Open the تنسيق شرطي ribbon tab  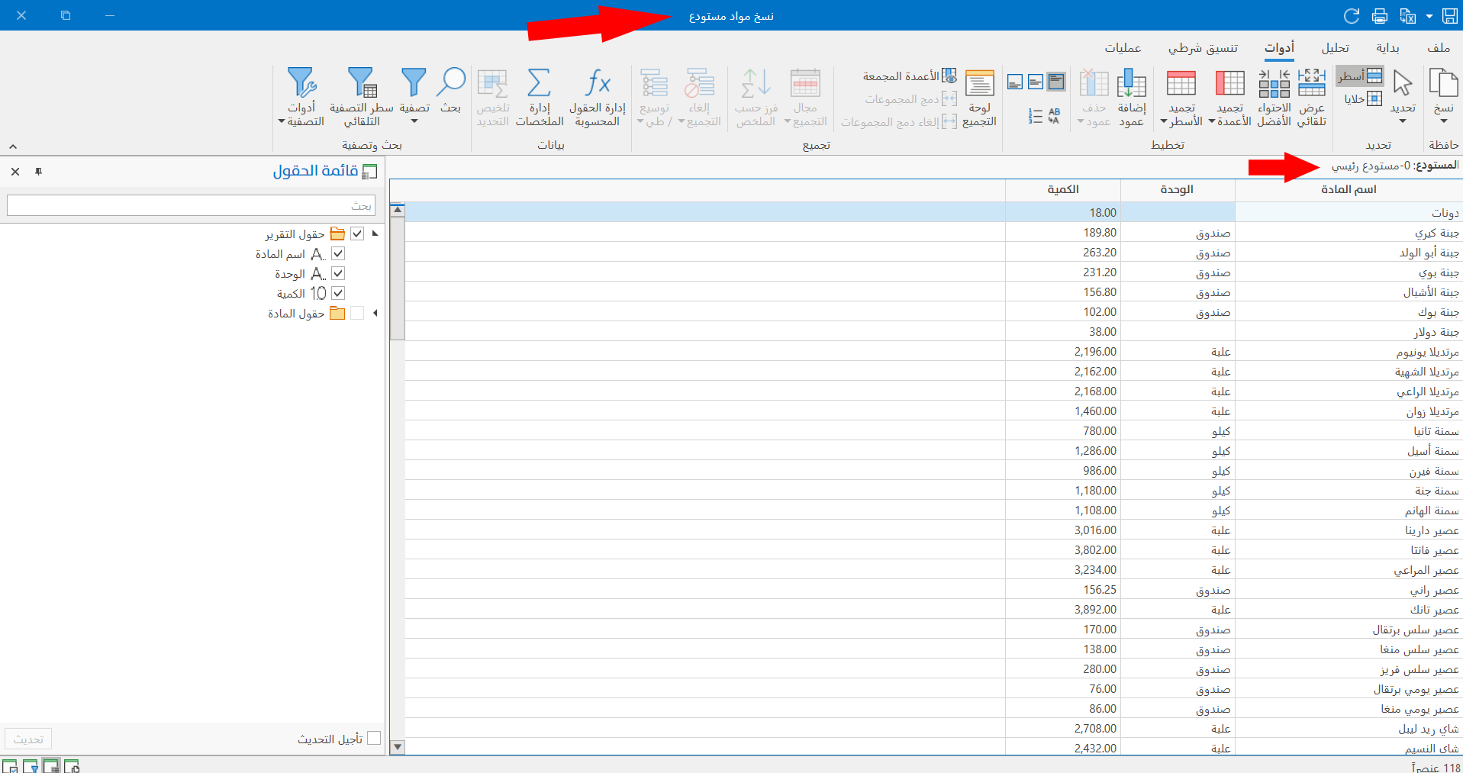coord(1203,48)
